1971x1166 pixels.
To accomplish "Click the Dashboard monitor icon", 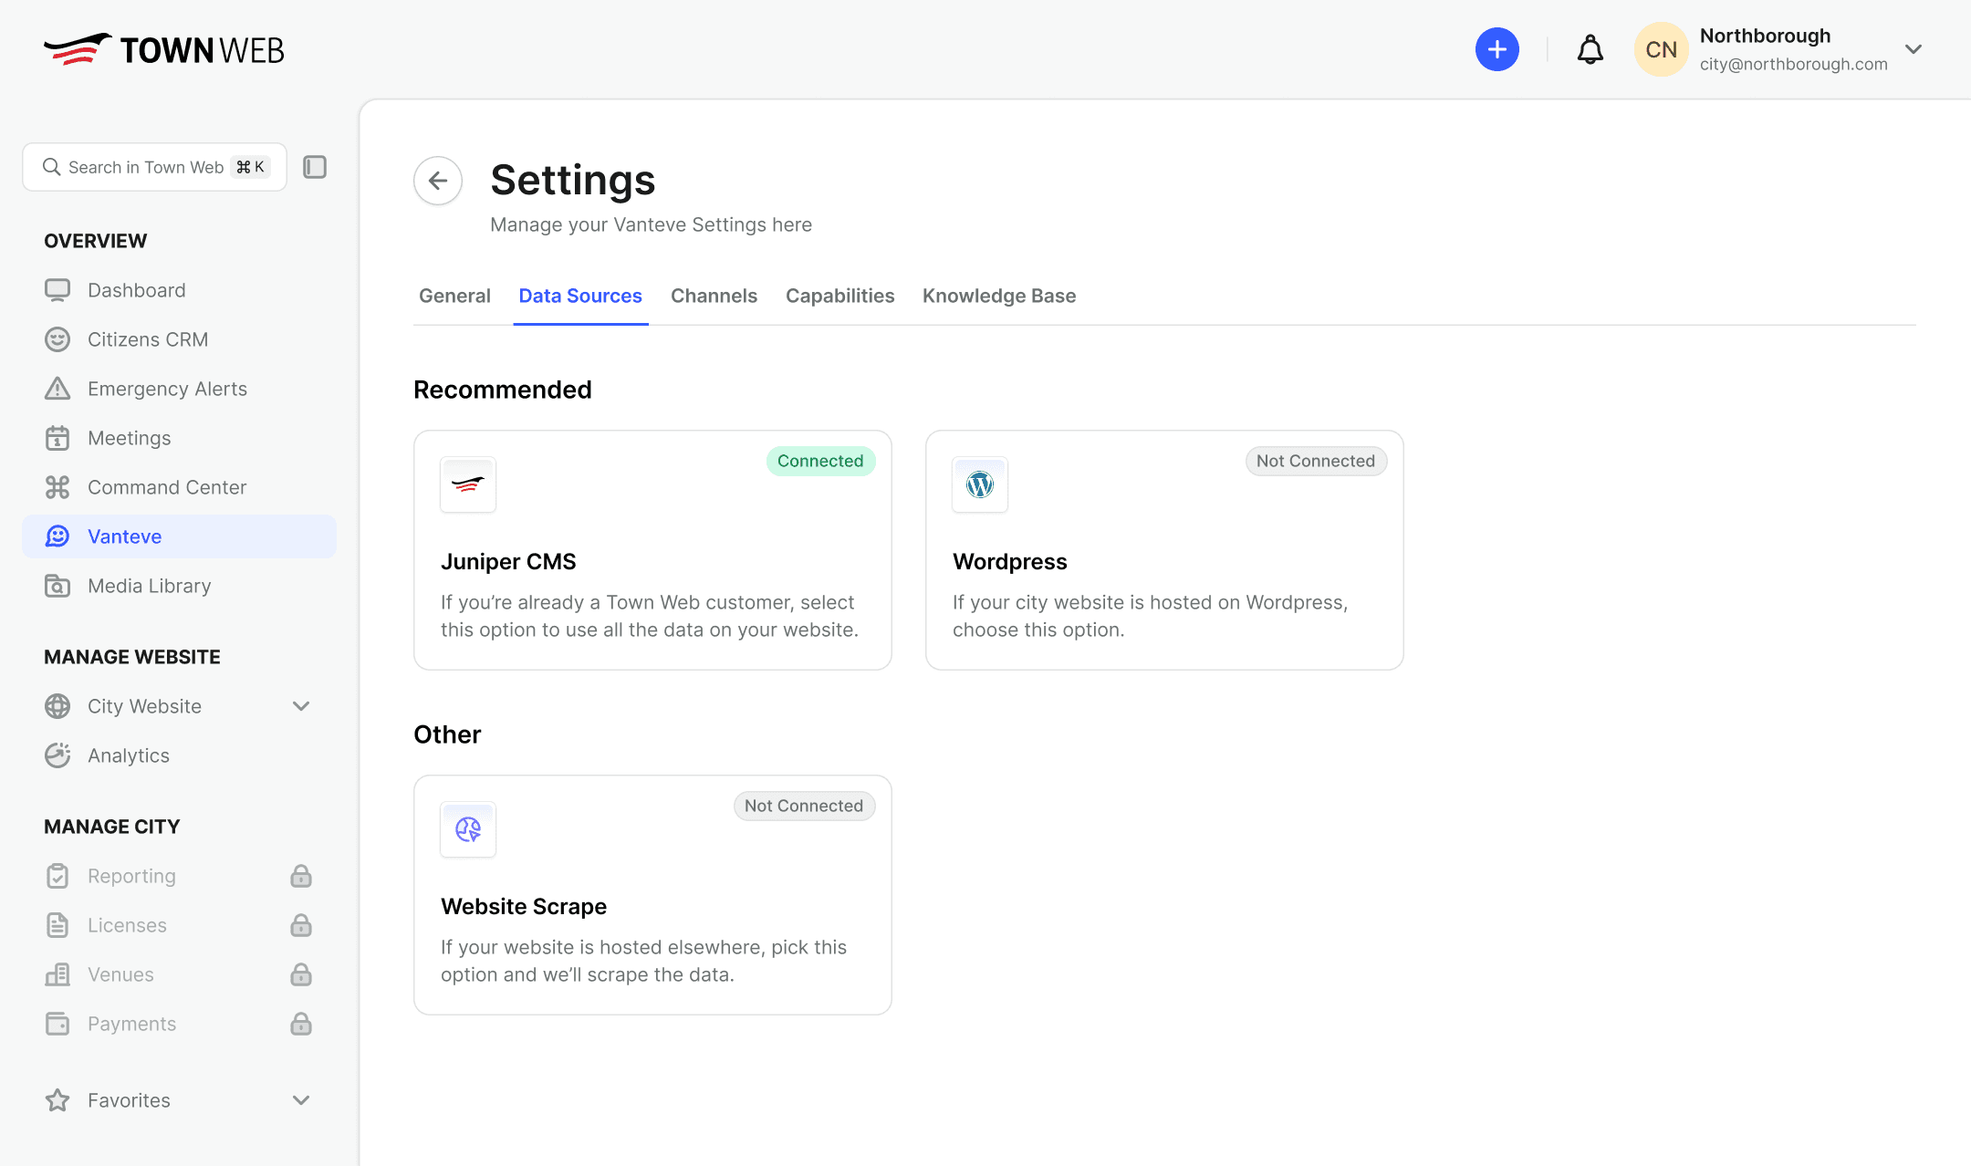I will [57, 290].
